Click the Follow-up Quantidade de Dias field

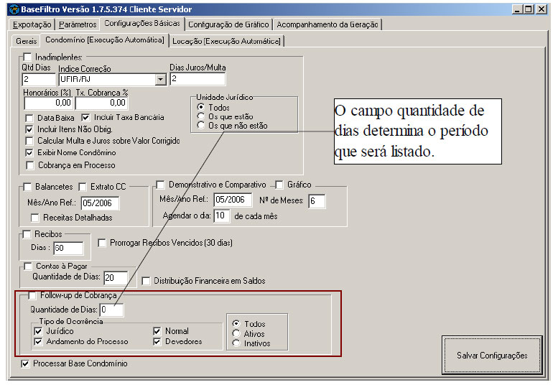(x=111, y=310)
